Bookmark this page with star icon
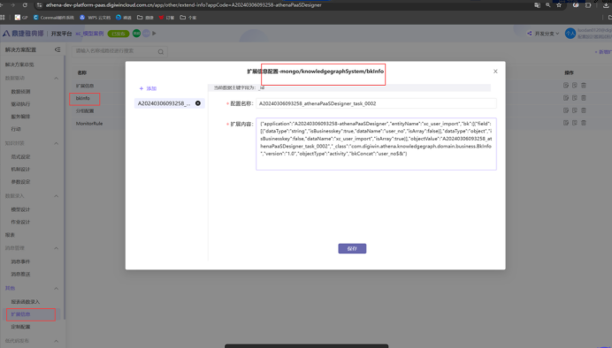This screenshot has width=612, height=348. click(559, 5)
